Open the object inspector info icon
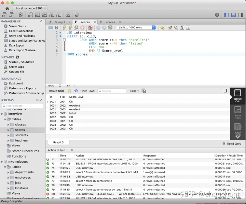Screen dimensions: 246x204 [21, 15]
